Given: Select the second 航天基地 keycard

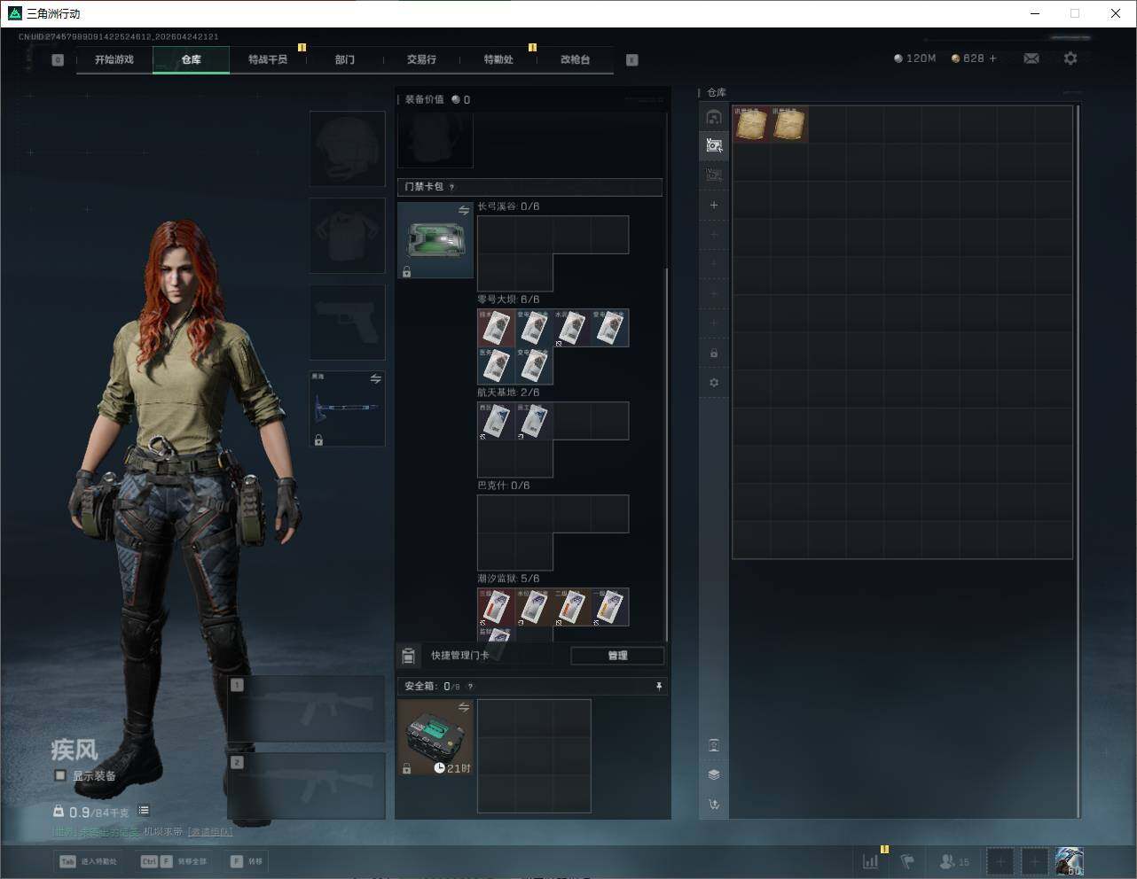Looking at the screenshot, I should [534, 421].
